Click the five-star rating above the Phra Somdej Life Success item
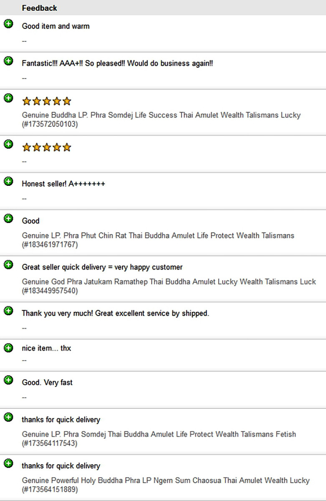 [47, 101]
